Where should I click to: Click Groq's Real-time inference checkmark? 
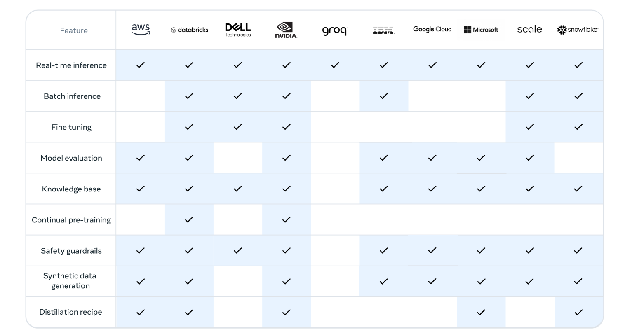(x=335, y=65)
